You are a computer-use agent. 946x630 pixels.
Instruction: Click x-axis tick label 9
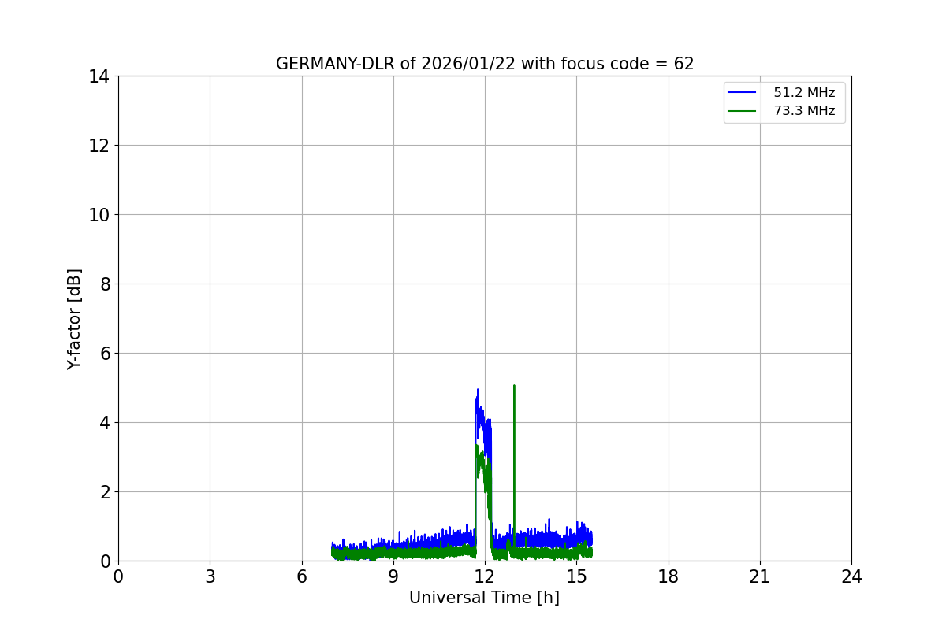pos(393,576)
